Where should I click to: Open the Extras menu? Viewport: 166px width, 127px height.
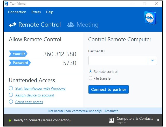pyautogui.click(x=36, y=12)
